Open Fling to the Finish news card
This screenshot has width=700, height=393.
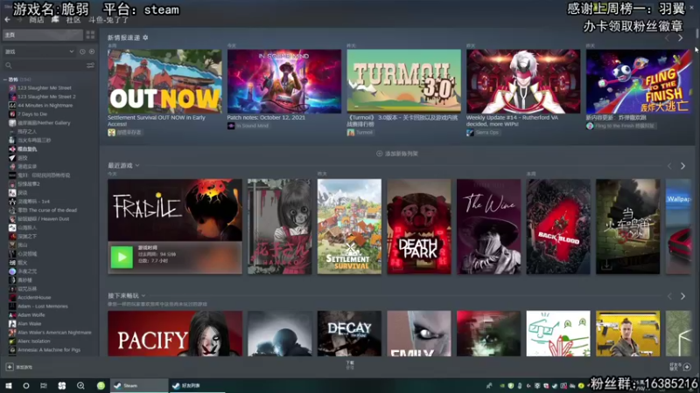point(639,81)
